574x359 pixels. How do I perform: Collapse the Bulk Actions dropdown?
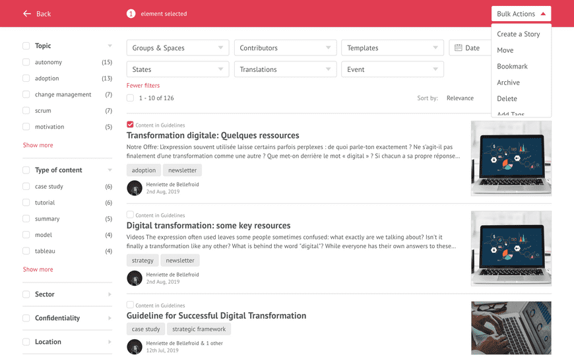pyautogui.click(x=521, y=14)
